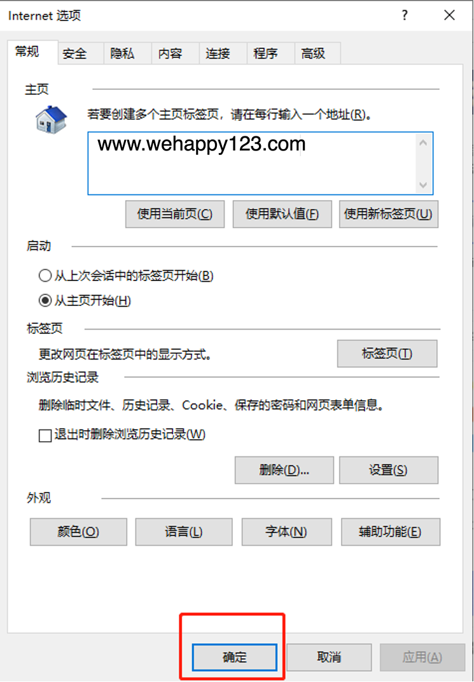Click the 使用当前页 button
474x682 pixels.
point(175,214)
